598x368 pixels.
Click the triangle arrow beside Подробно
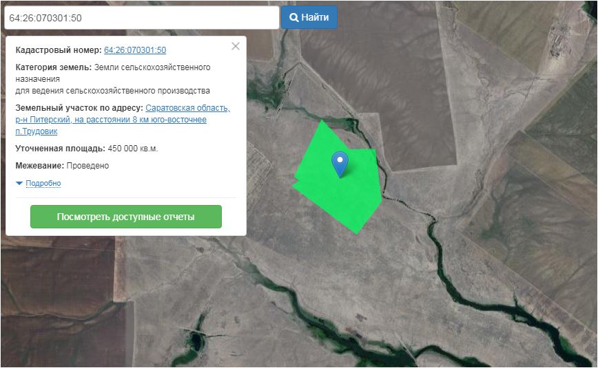click(19, 184)
